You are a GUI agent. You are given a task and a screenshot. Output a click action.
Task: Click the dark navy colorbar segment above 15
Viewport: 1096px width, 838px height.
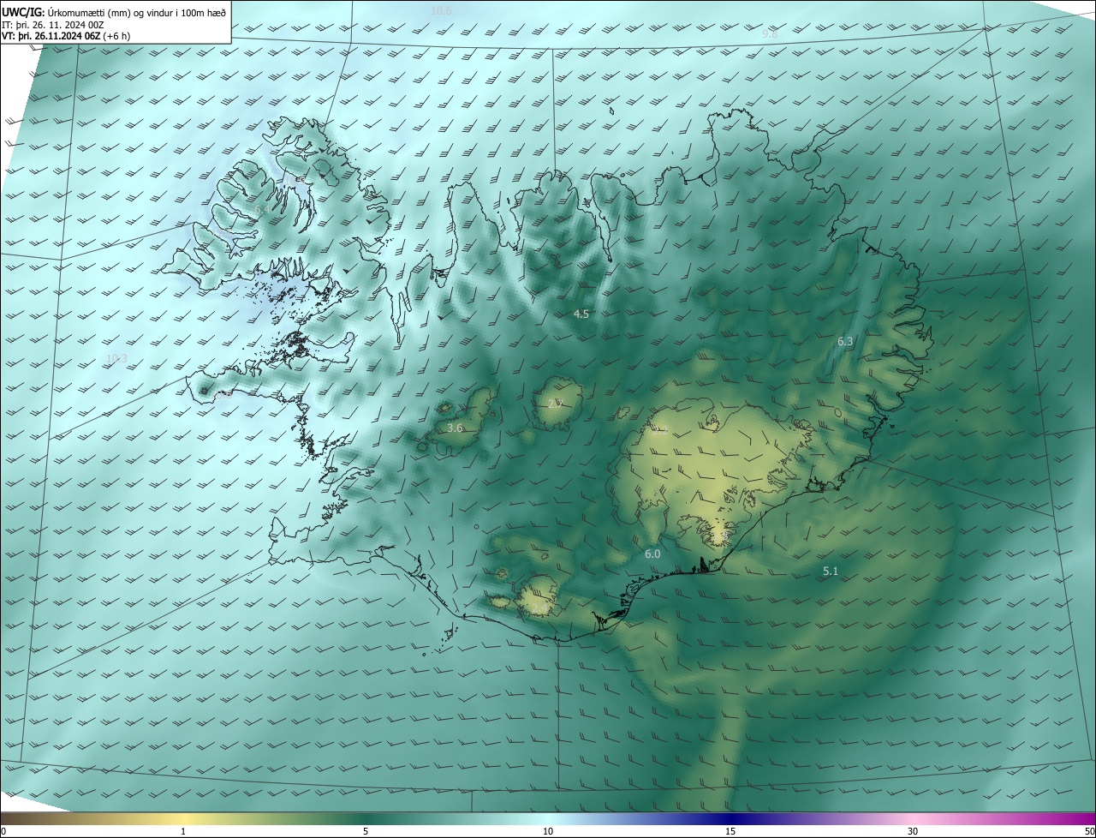pos(730,818)
